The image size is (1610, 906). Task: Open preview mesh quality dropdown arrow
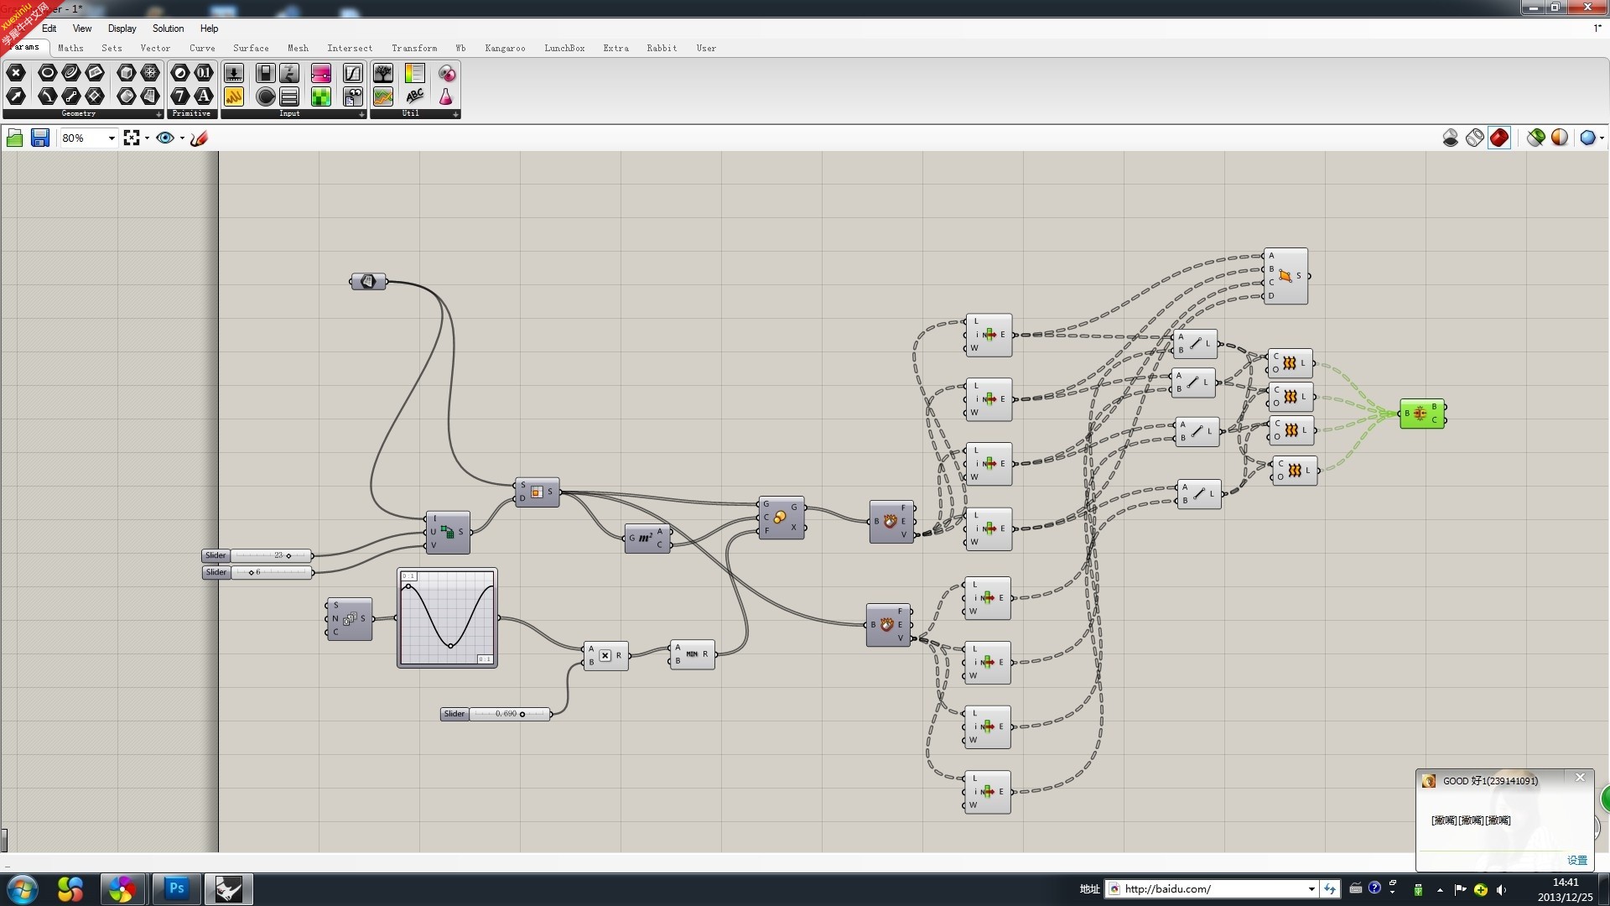pyautogui.click(x=1602, y=138)
